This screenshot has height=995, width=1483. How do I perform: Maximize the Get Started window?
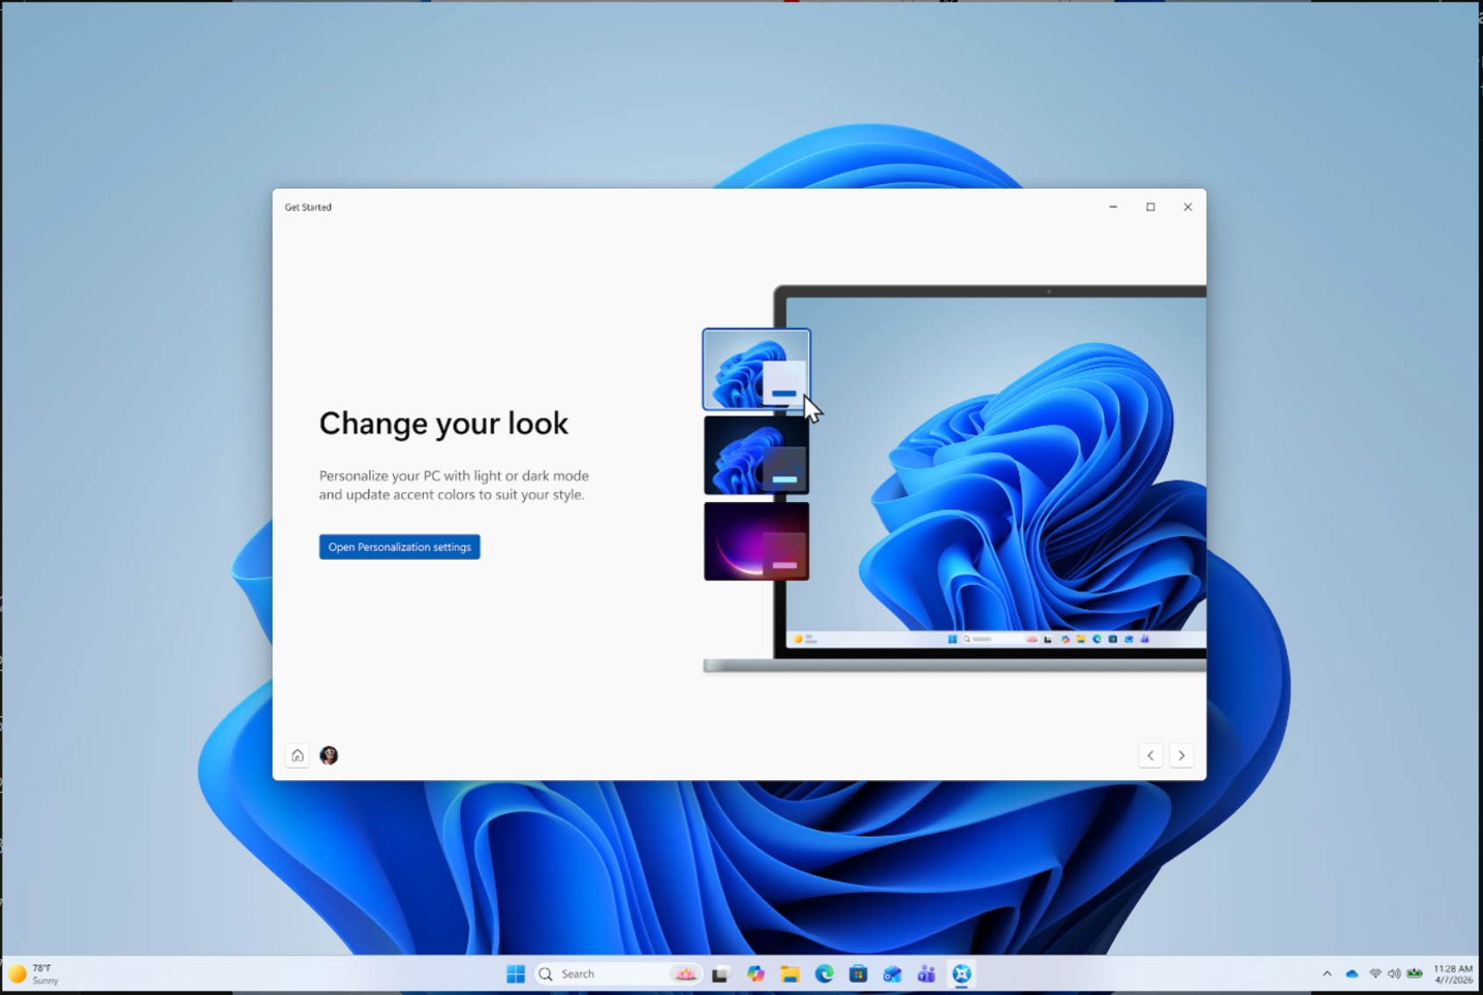pyautogui.click(x=1150, y=207)
